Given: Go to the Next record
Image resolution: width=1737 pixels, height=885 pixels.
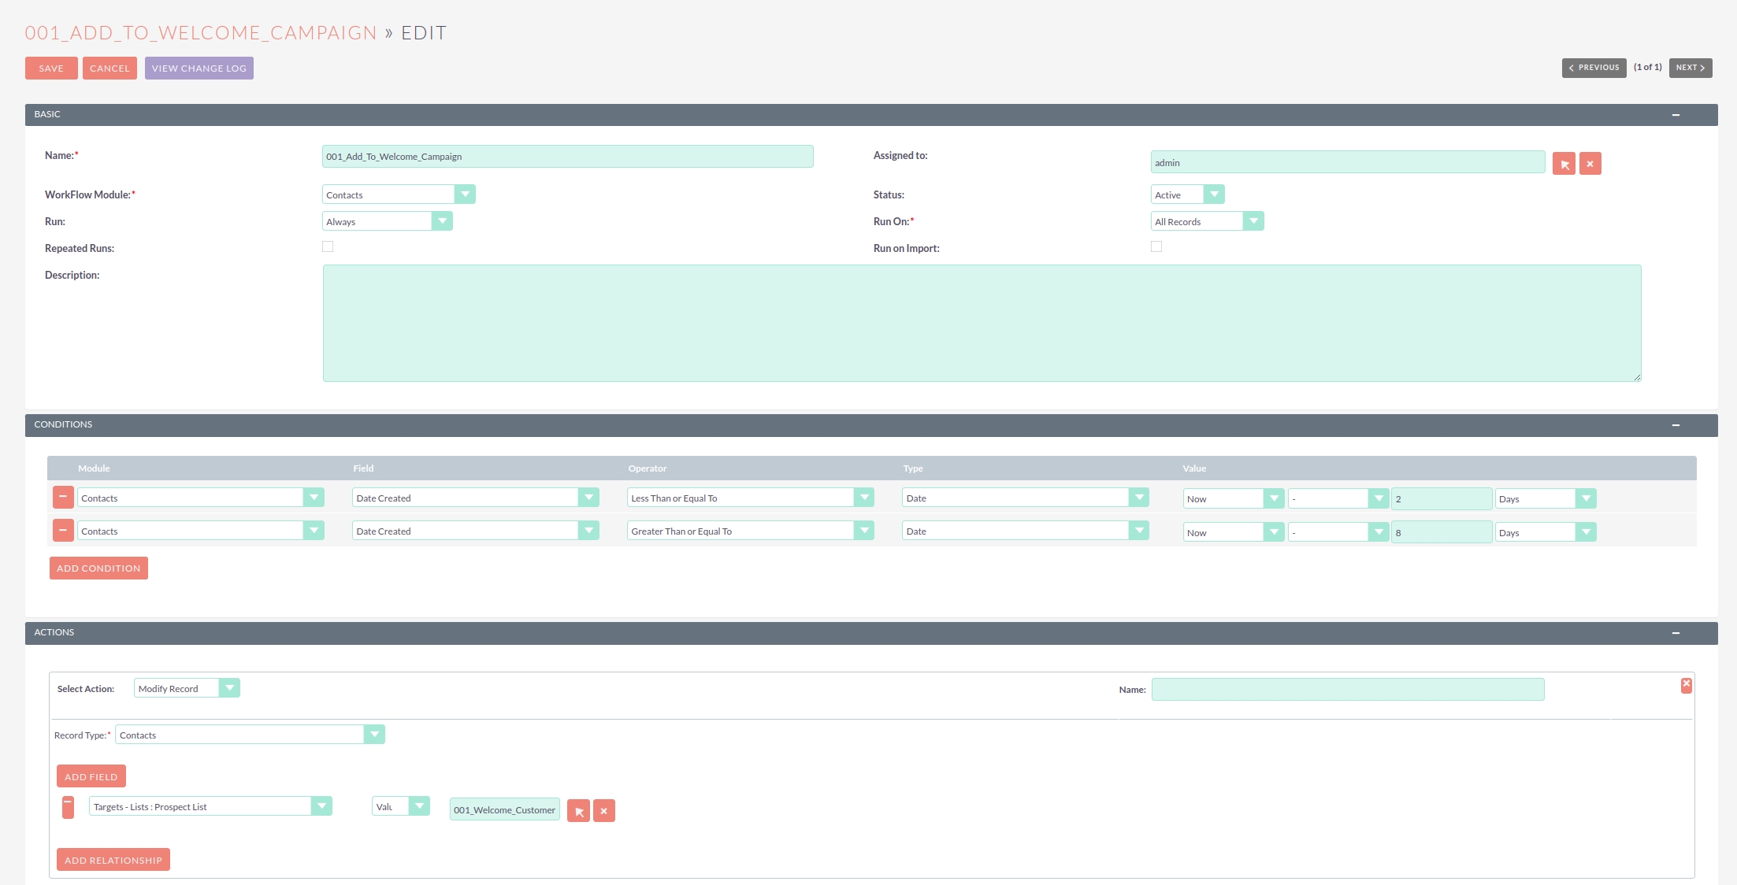Looking at the screenshot, I should tap(1691, 68).
